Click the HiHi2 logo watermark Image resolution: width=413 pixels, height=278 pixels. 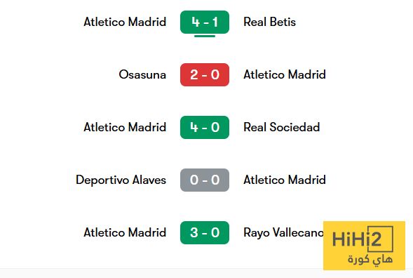[x=364, y=246]
